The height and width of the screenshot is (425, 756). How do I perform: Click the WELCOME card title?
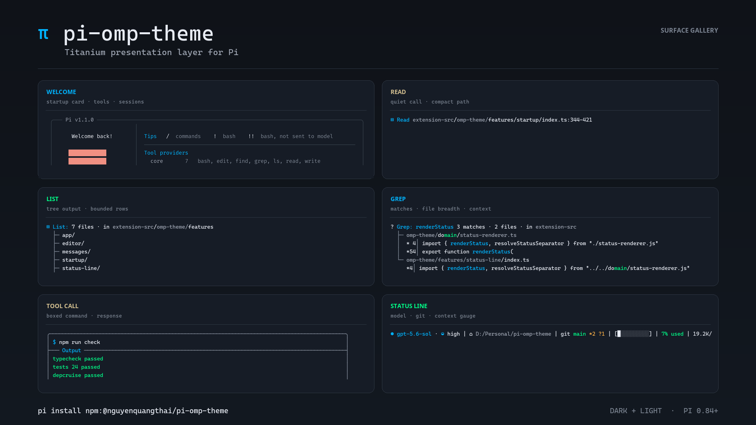click(x=61, y=92)
